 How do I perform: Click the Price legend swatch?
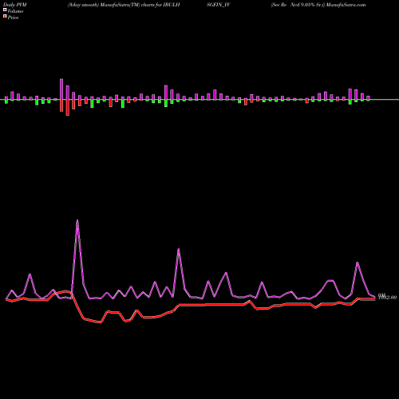tap(5, 17)
